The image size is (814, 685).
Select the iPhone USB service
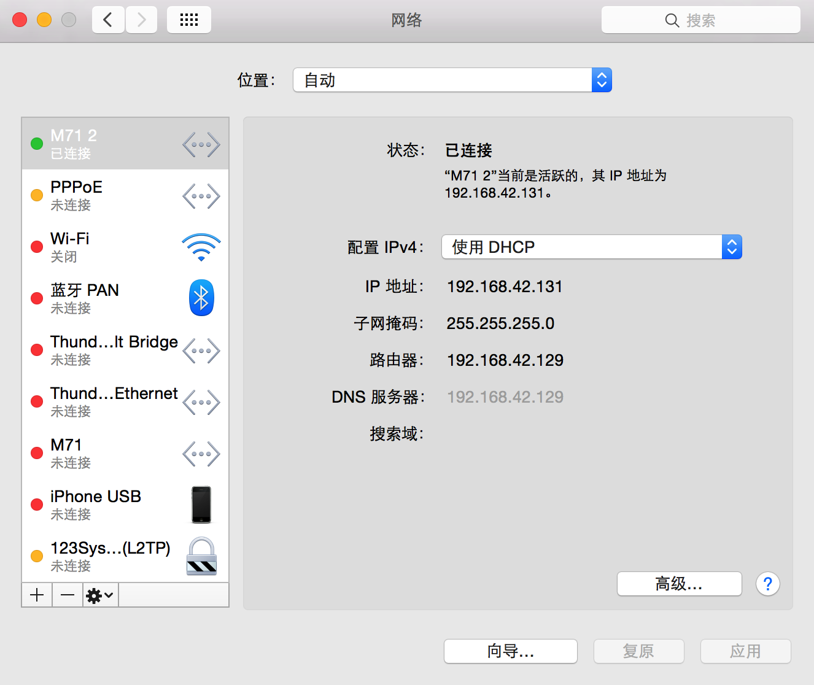(x=125, y=505)
